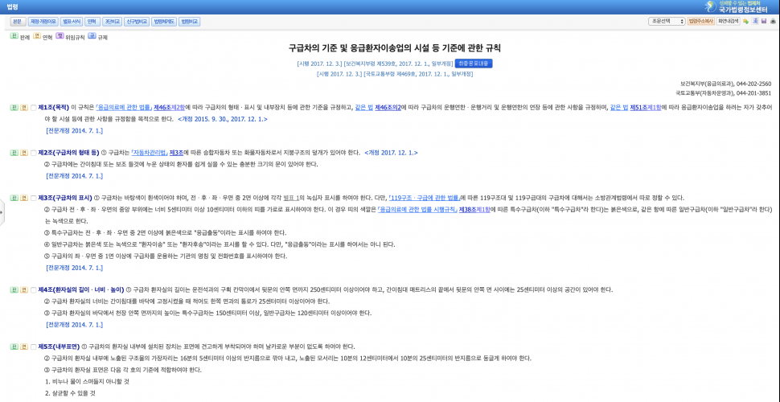Switch to the 제정·개정이유 tab
Image resolution: width=780 pixels, height=402 pixels.
click(x=41, y=21)
